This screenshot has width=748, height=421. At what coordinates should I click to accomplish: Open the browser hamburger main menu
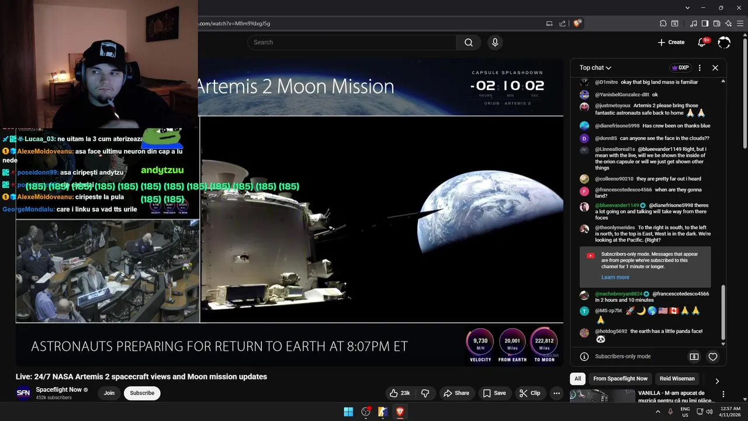[740, 23]
